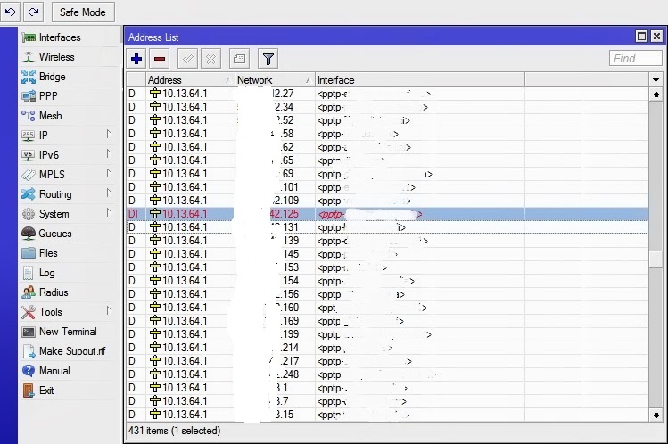Screen dimensions: 668x444
Task: Select the row with network ending .27
Action: pyautogui.click(x=387, y=94)
